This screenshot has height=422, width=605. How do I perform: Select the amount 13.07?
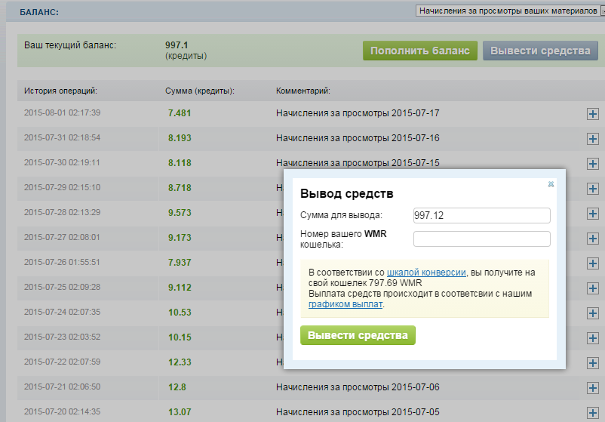180,412
